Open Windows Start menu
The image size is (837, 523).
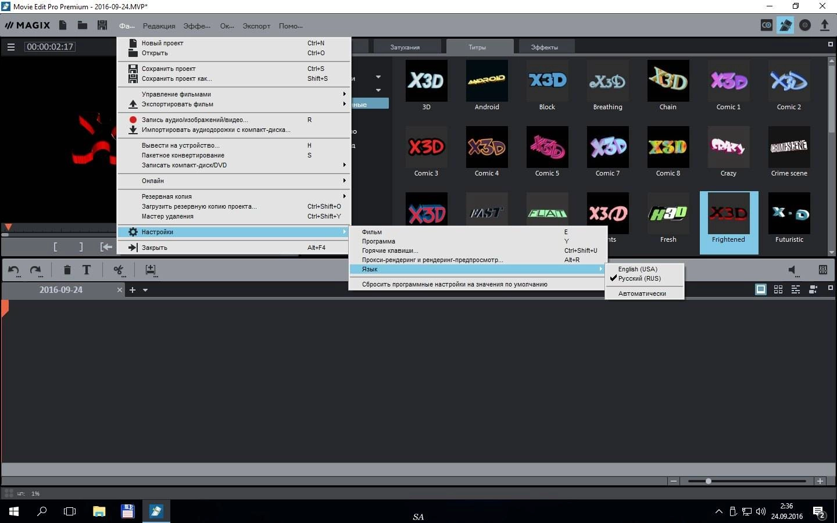pos(14,511)
